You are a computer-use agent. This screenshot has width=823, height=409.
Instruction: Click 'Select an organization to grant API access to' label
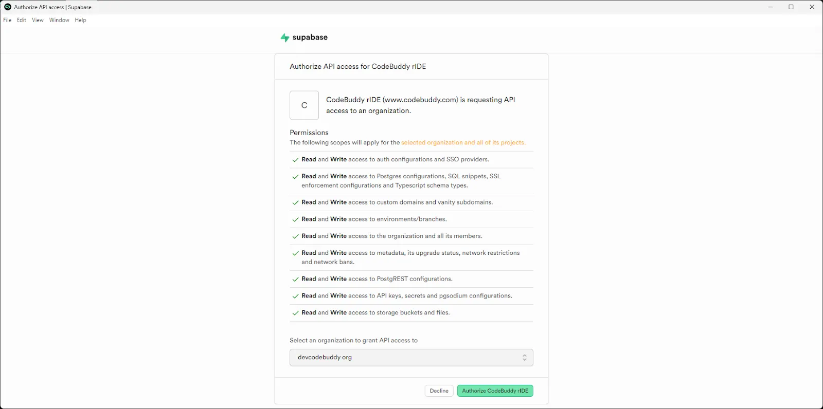[353, 341]
